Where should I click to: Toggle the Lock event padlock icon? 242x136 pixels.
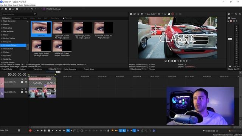pos(109,131)
